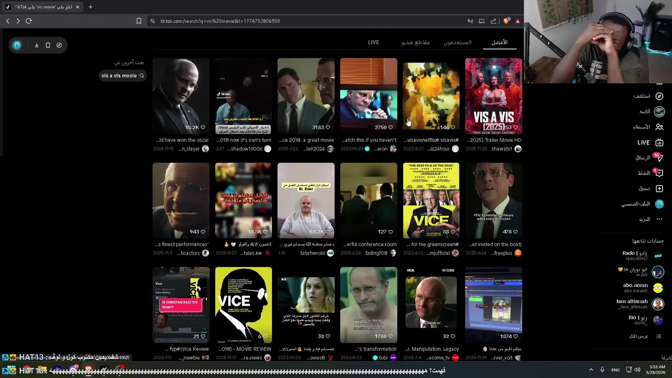Switch to the المستخدمون (Users) tab
This screenshot has width=672, height=378.
[457, 42]
